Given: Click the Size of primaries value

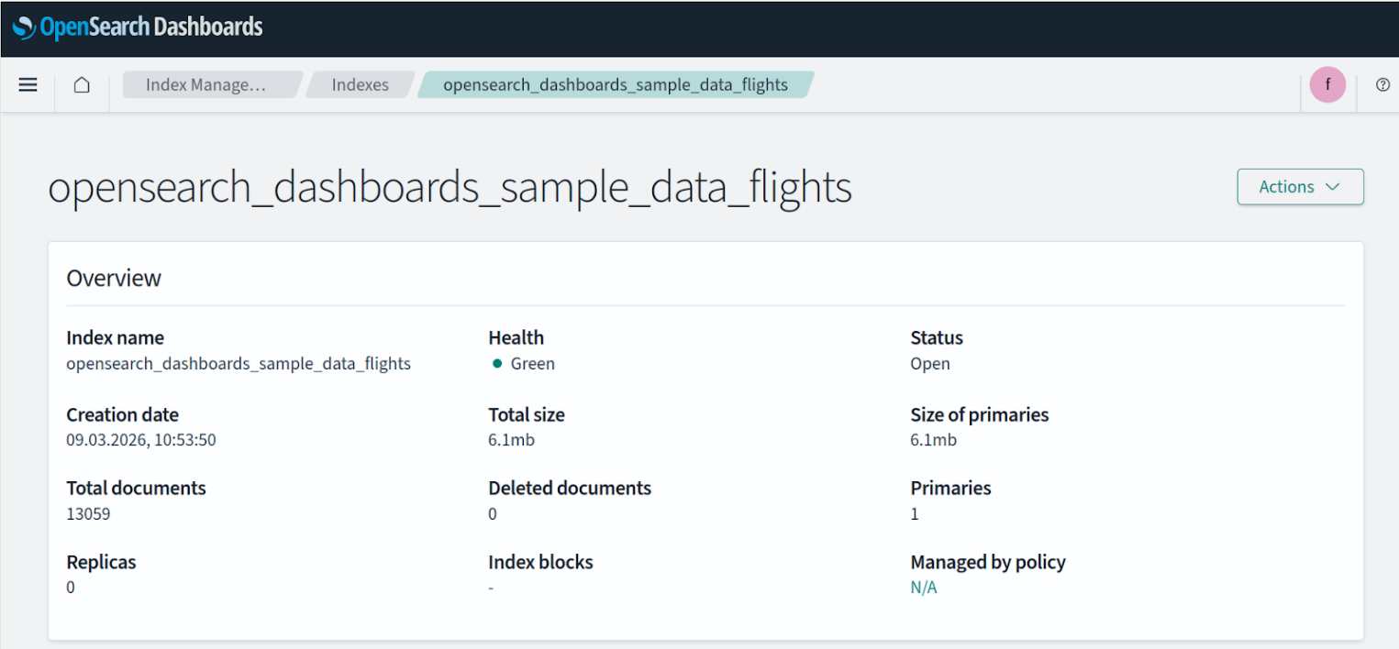Looking at the screenshot, I should click(x=933, y=440).
